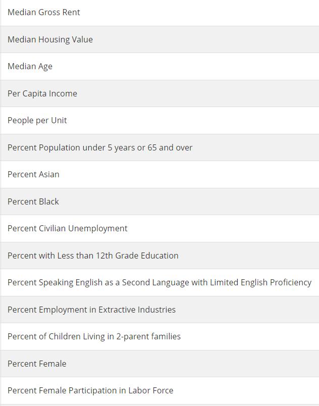Viewport: 319px width, 406px height.
Task: Select the Median Age entry
Action: click(x=159, y=66)
